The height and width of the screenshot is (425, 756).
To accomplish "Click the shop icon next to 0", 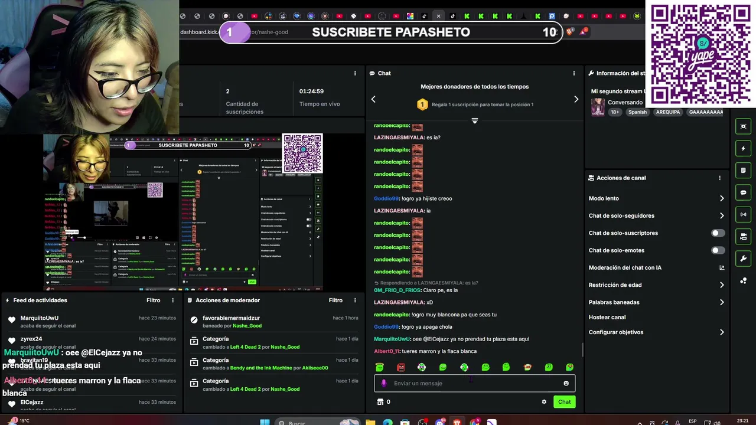I will coord(380,402).
